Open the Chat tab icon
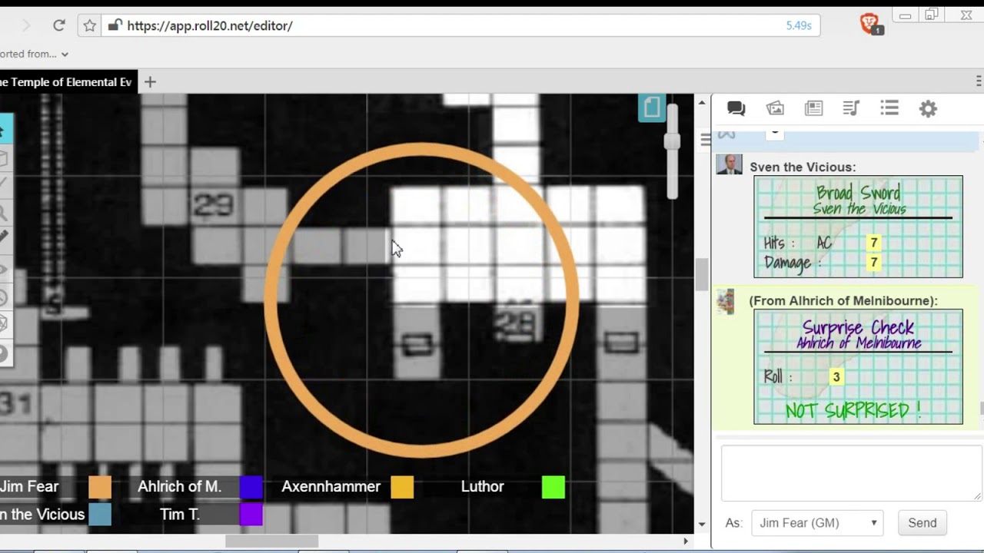Screen dimensions: 984x553 [x=736, y=109]
